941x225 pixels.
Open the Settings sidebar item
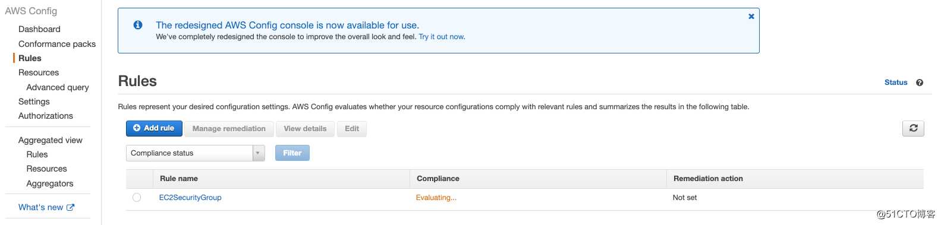point(34,102)
